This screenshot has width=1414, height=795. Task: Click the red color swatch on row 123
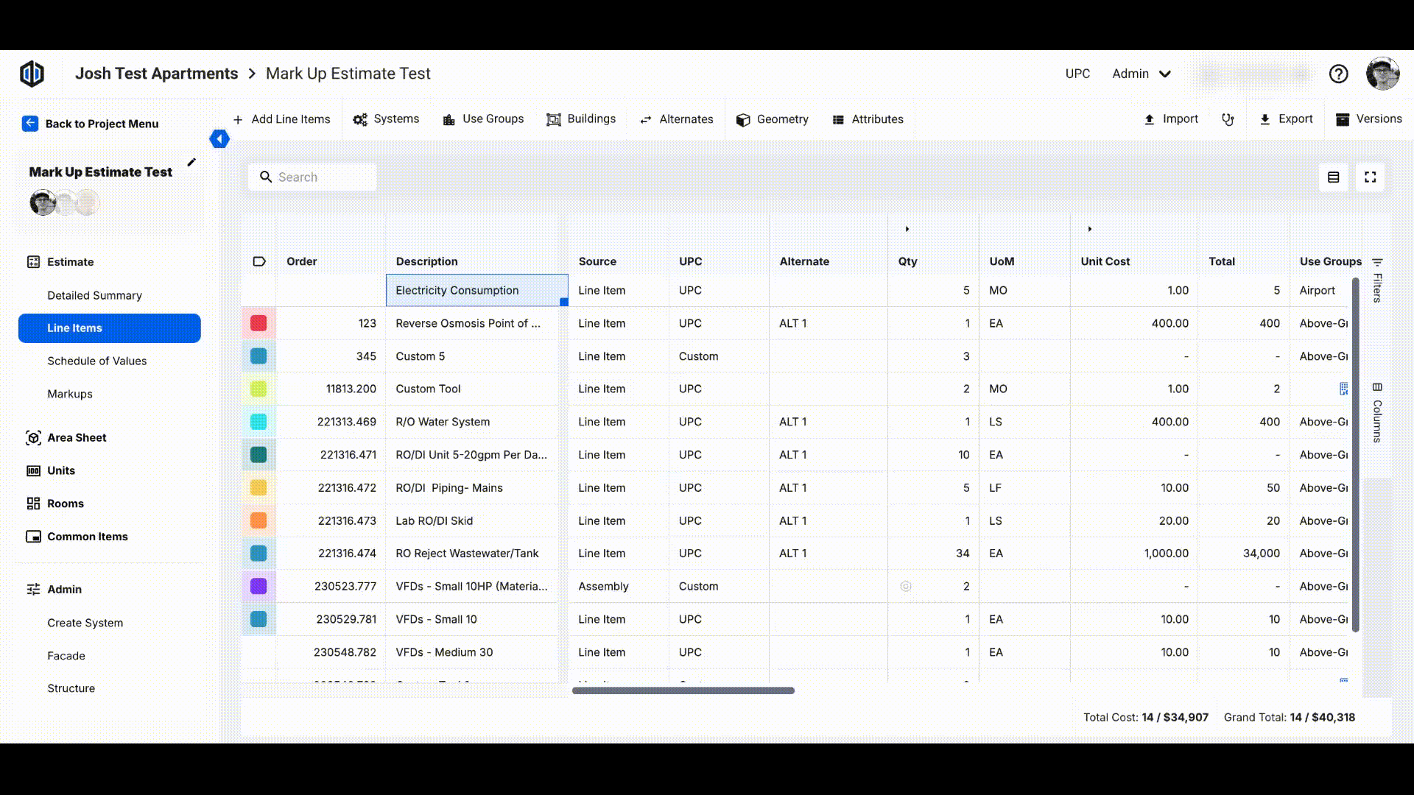258,323
